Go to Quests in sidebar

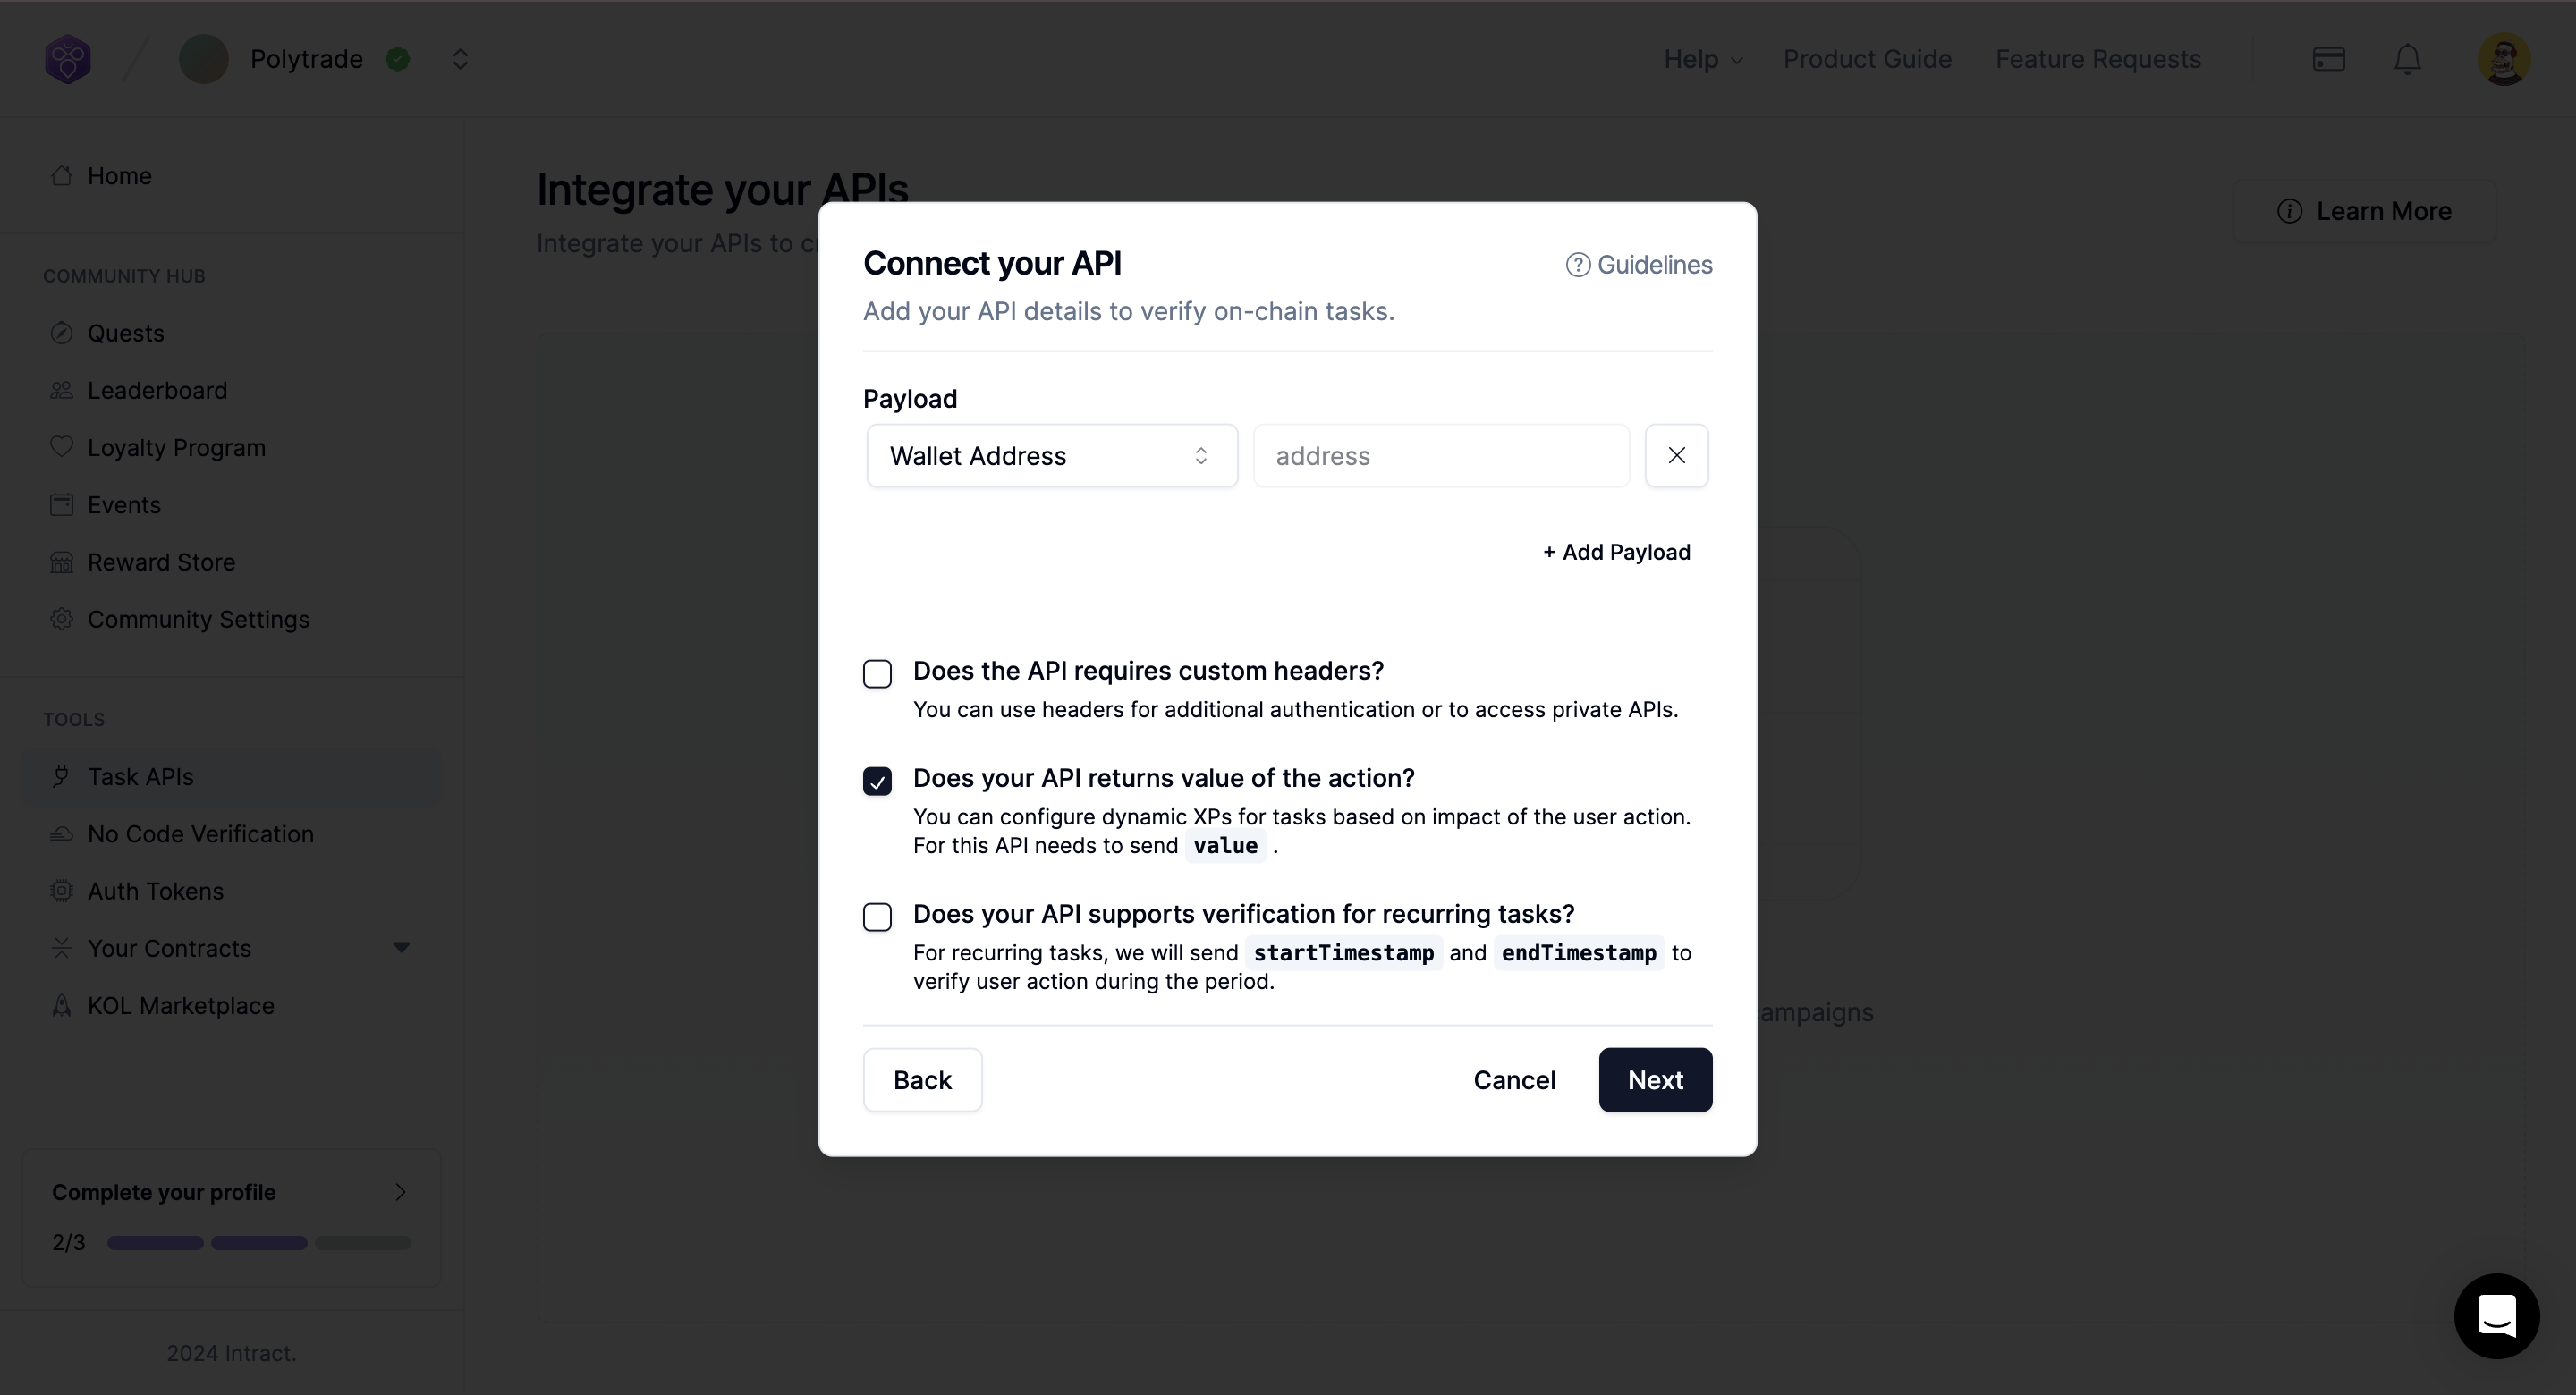point(125,333)
